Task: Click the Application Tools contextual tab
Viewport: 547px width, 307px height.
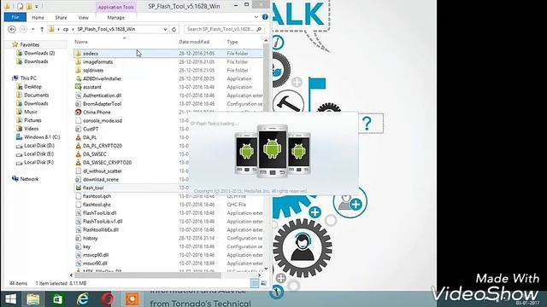Action: click(x=116, y=7)
